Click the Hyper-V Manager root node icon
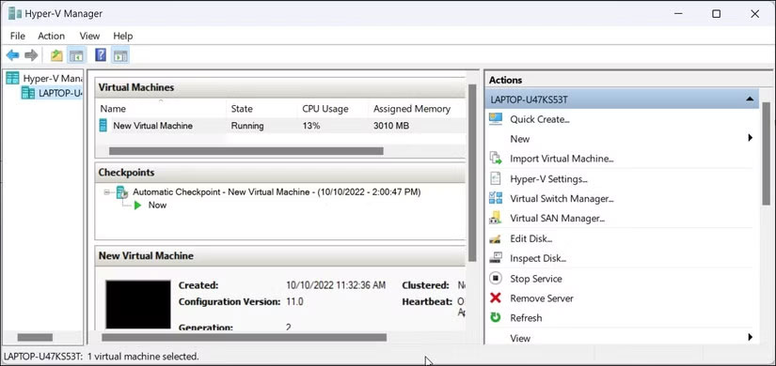Screen dimensions: 776x366 coord(12,78)
